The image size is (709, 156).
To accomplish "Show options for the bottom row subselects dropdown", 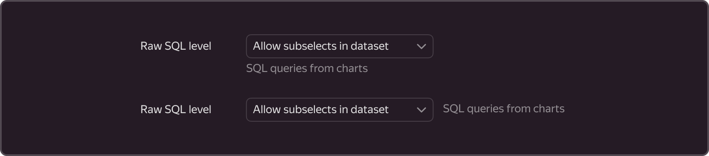I will point(339,110).
